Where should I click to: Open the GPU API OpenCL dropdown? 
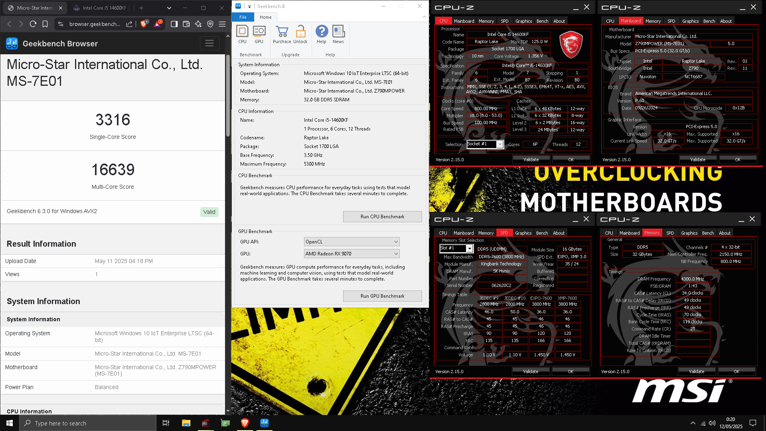click(x=351, y=242)
